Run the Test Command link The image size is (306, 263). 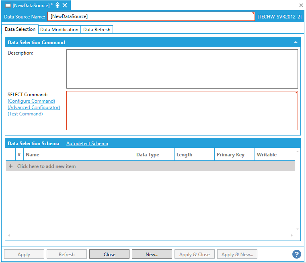(25, 114)
